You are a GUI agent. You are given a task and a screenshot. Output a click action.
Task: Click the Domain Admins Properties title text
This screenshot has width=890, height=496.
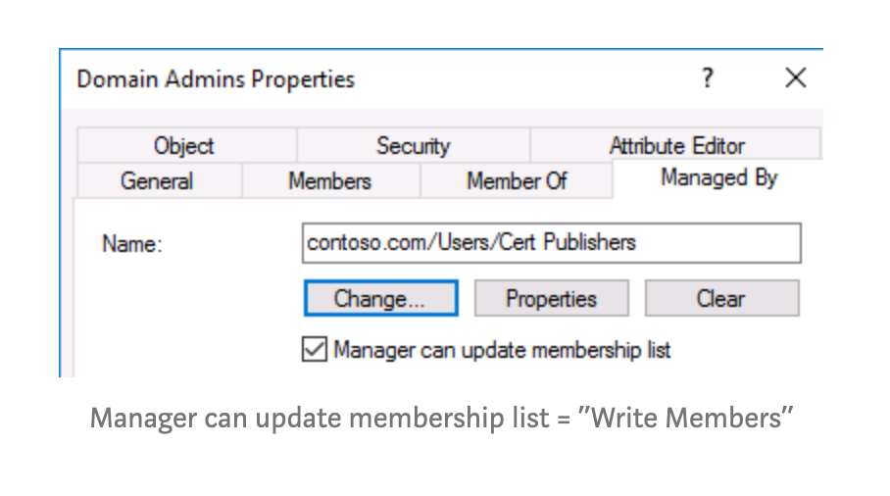(x=216, y=78)
